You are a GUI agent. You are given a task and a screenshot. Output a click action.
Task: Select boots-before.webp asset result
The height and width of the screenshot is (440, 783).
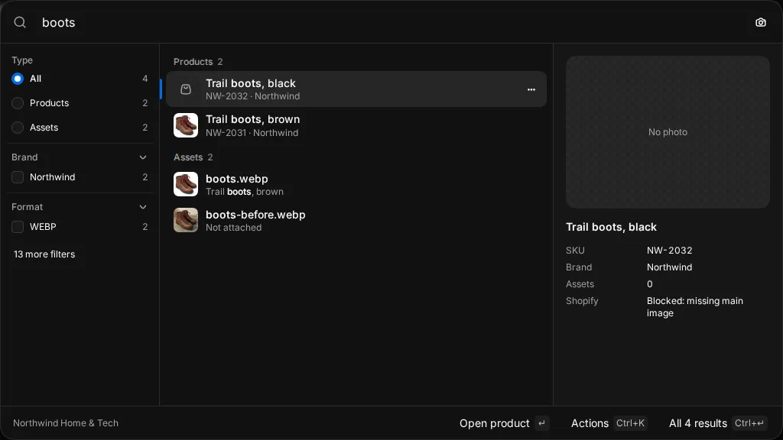tap(356, 220)
